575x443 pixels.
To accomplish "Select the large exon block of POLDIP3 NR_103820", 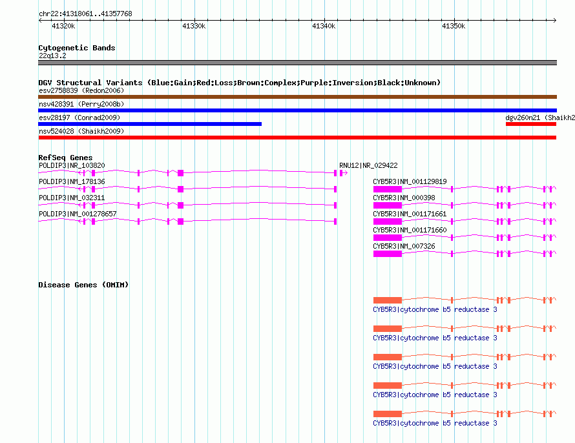I will 180,173.
